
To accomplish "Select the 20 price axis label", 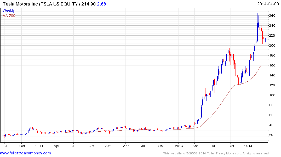I will pyautogui.click(x=271, y=135).
